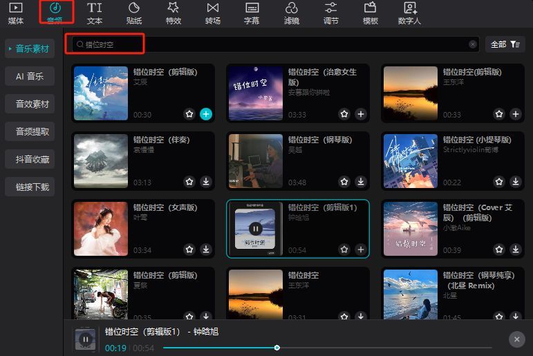Open the 贴纸 stickers tab
This screenshot has width=533, height=356.
134,14
